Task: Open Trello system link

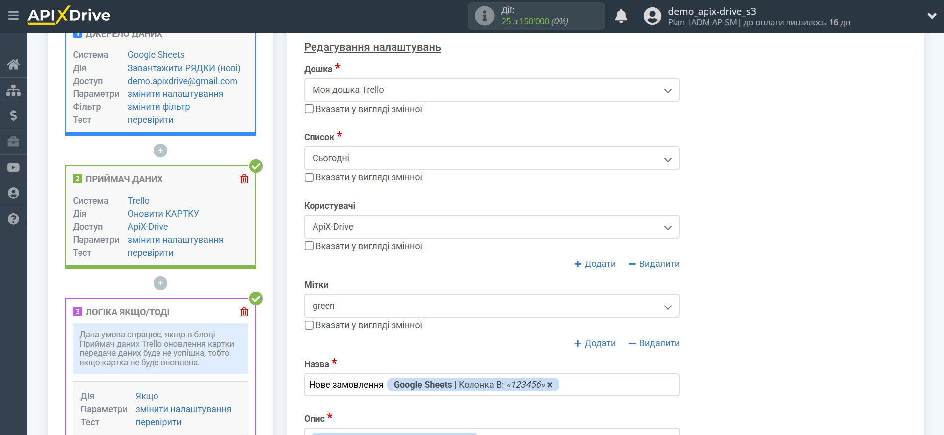Action: pos(138,201)
